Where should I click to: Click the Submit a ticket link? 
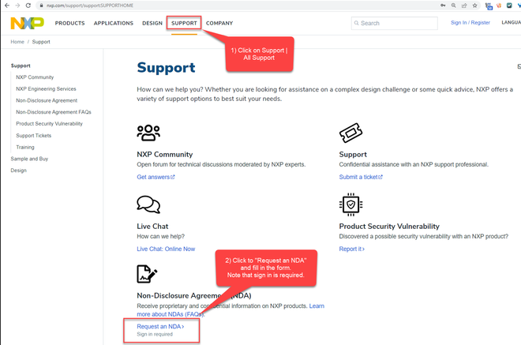coord(361,177)
